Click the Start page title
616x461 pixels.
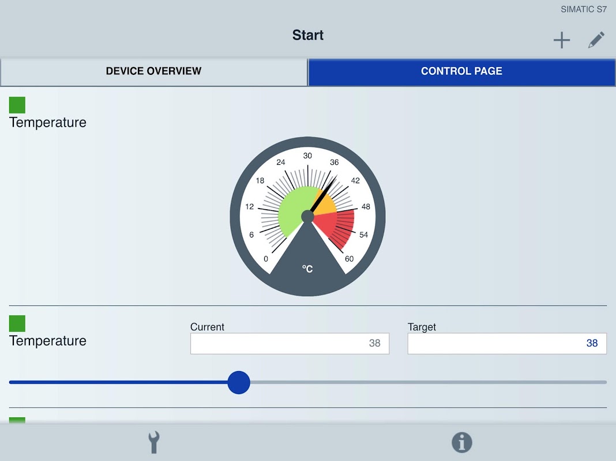coord(308,35)
